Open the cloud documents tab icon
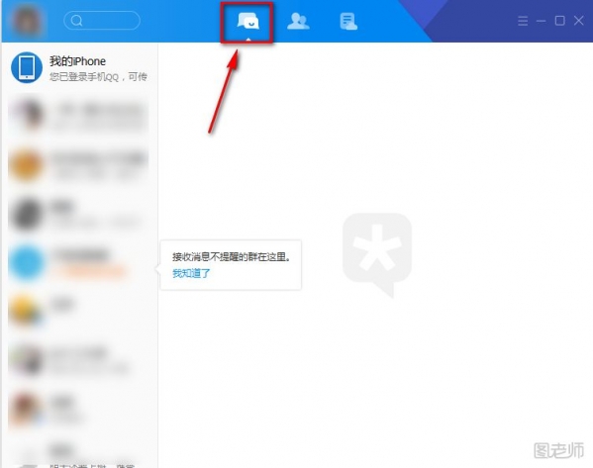593x468 pixels. pyautogui.click(x=348, y=21)
